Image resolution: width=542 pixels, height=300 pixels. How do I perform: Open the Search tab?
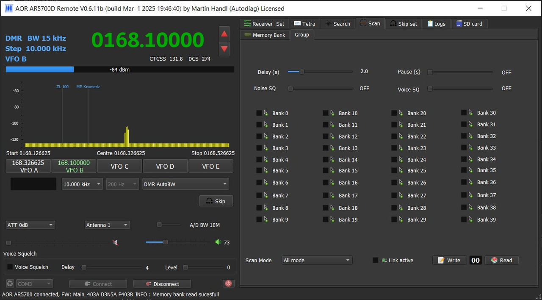tap(337, 24)
